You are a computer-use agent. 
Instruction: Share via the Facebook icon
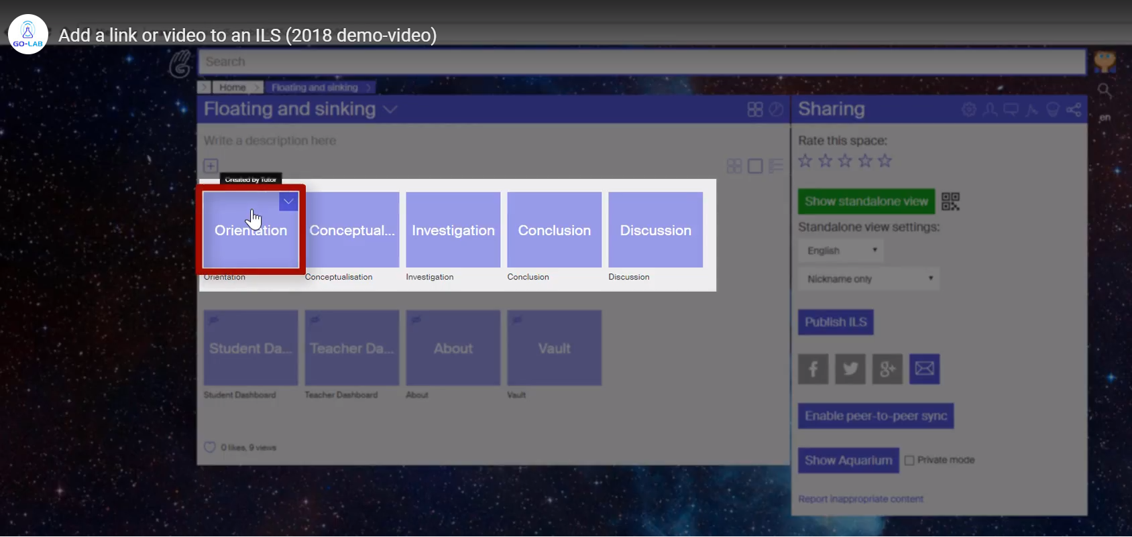813,369
